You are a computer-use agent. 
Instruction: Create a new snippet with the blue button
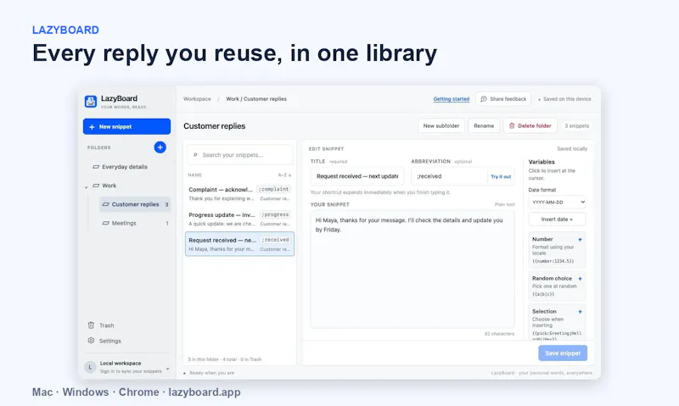tap(126, 126)
